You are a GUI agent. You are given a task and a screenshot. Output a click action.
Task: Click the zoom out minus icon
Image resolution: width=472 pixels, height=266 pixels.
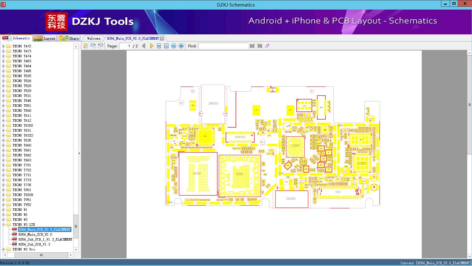(174, 46)
